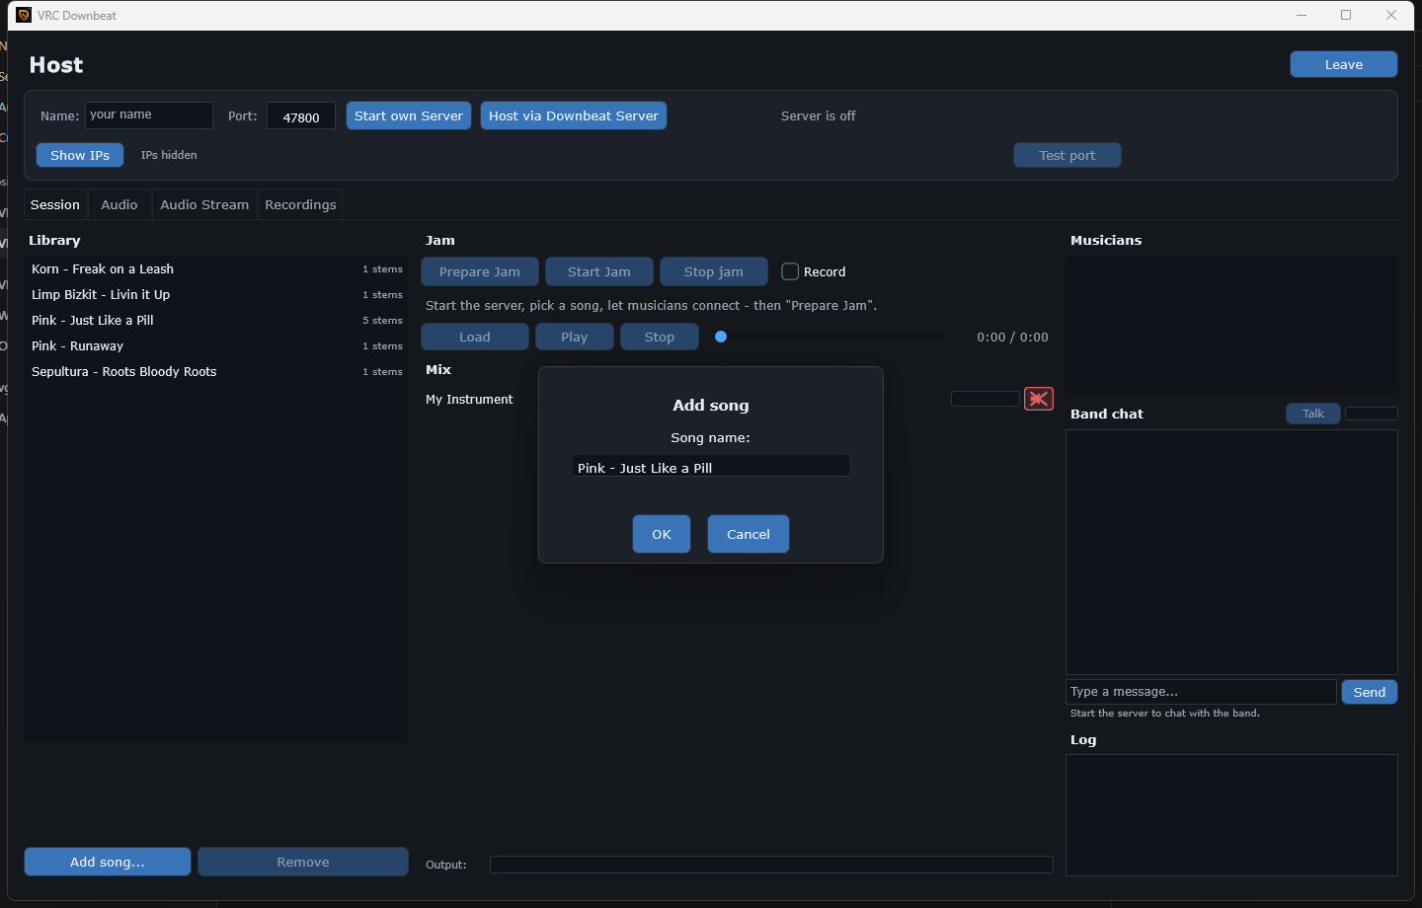This screenshot has height=908, width=1422.
Task: Click the Musicians list panel
Action: pyautogui.click(x=1231, y=325)
